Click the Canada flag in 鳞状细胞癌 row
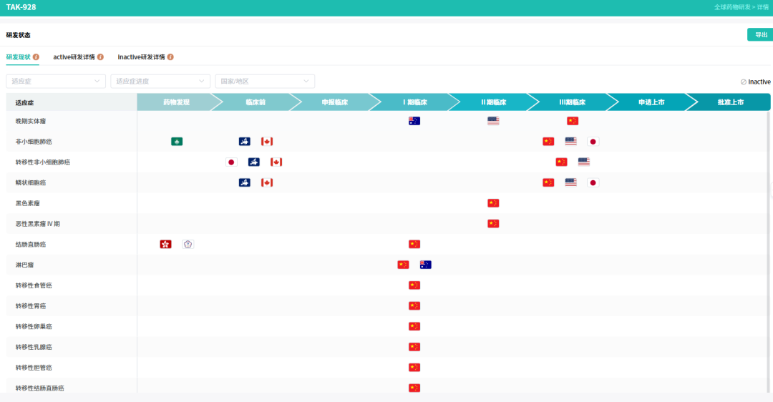This screenshot has width=773, height=402. tap(267, 183)
